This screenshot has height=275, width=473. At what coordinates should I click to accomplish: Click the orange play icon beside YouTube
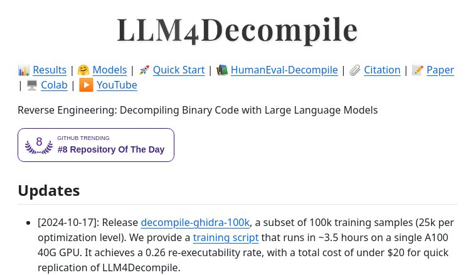coord(86,85)
